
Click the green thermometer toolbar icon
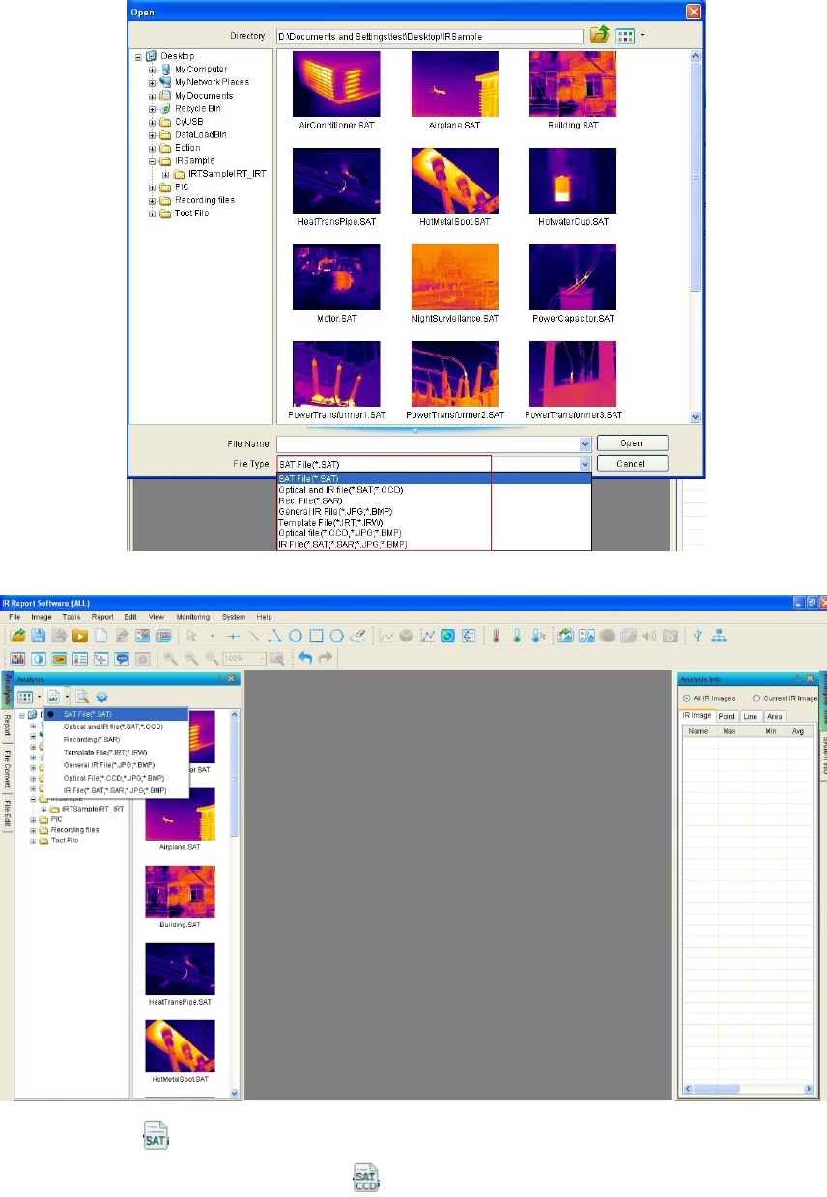pyautogui.click(x=517, y=636)
